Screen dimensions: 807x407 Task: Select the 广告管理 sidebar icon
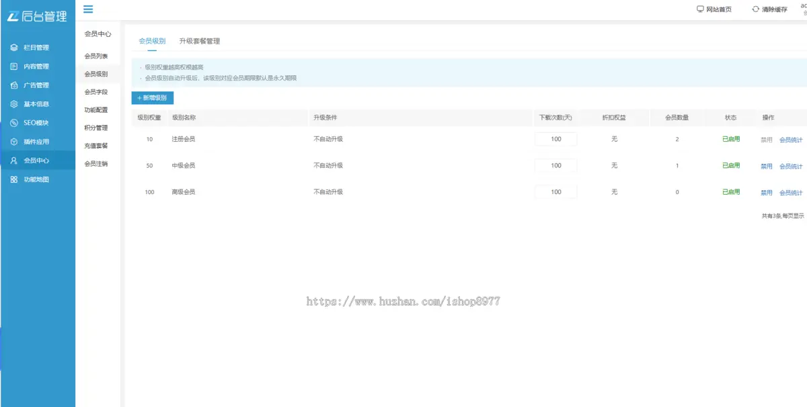[x=14, y=85]
